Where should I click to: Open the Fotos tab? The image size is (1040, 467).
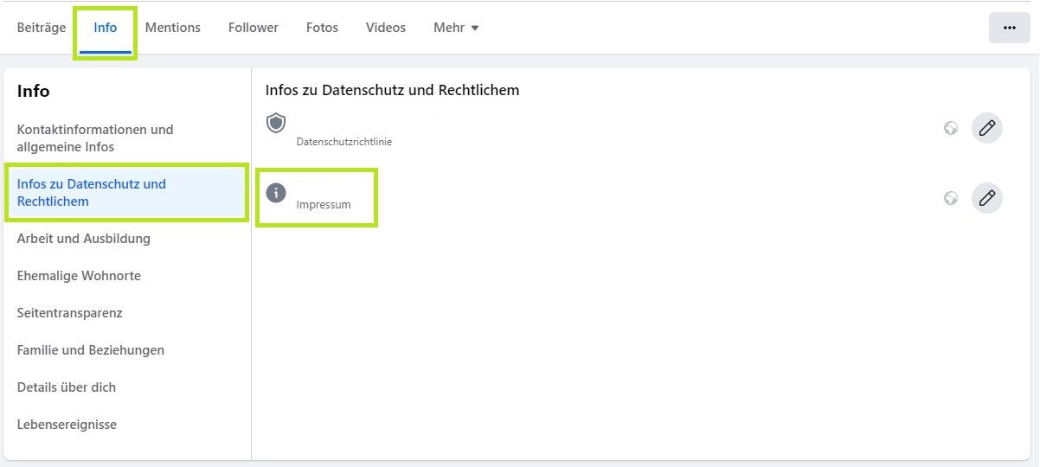point(322,28)
